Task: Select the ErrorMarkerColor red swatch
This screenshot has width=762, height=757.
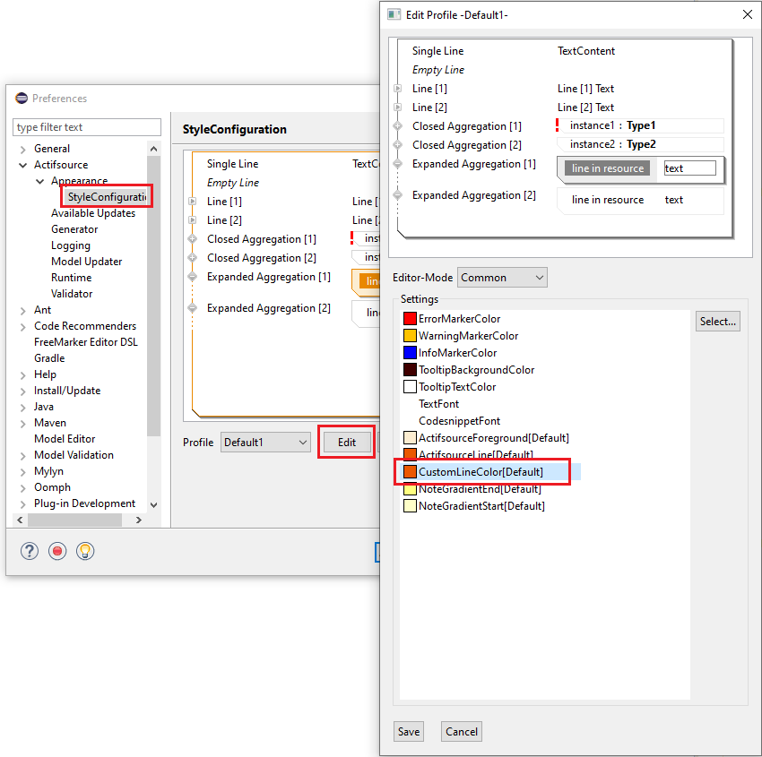Action: pyautogui.click(x=411, y=319)
